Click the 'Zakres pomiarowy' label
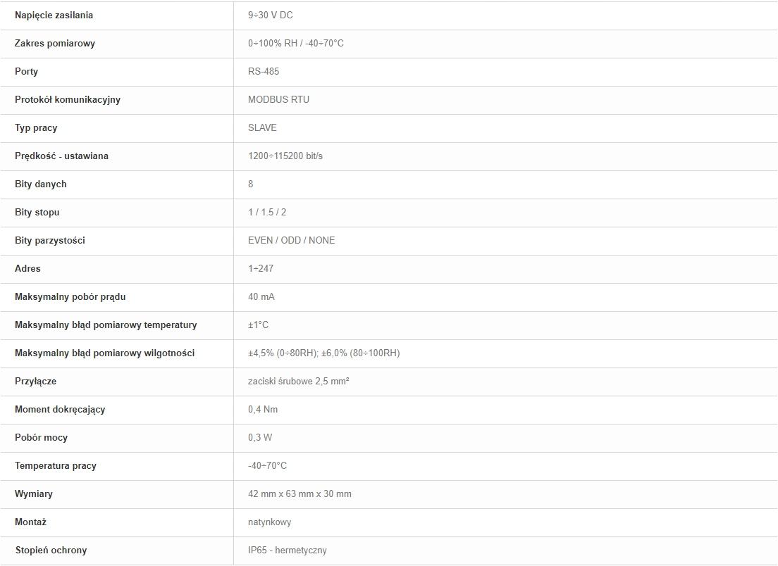 [x=54, y=43]
